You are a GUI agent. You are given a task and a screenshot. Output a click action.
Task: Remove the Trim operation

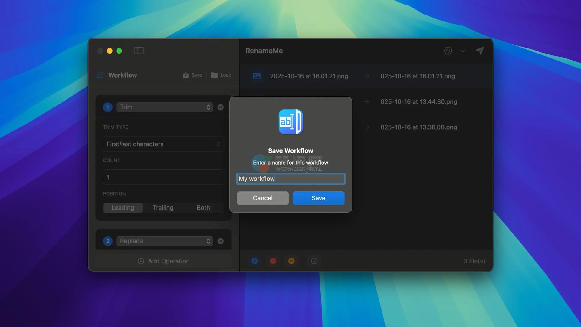pyautogui.click(x=221, y=107)
